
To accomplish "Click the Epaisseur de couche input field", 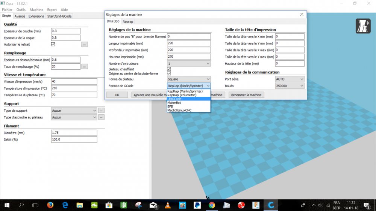I will click(x=66, y=31).
